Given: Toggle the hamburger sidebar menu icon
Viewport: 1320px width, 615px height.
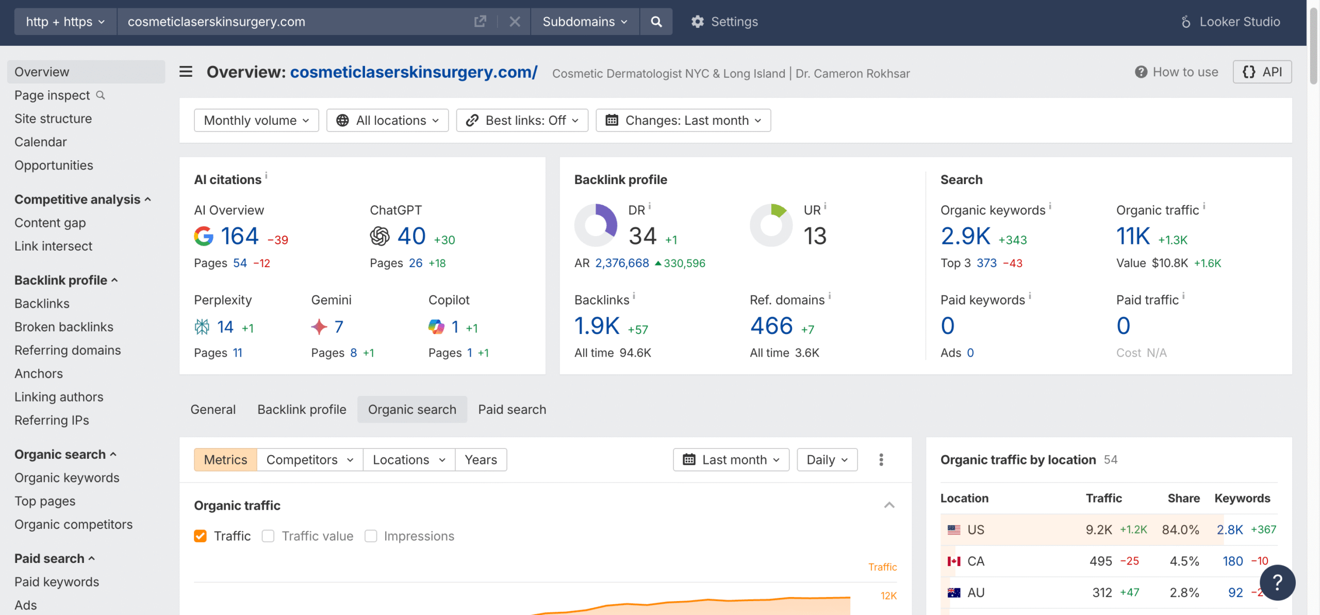Looking at the screenshot, I should (x=186, y=72).
